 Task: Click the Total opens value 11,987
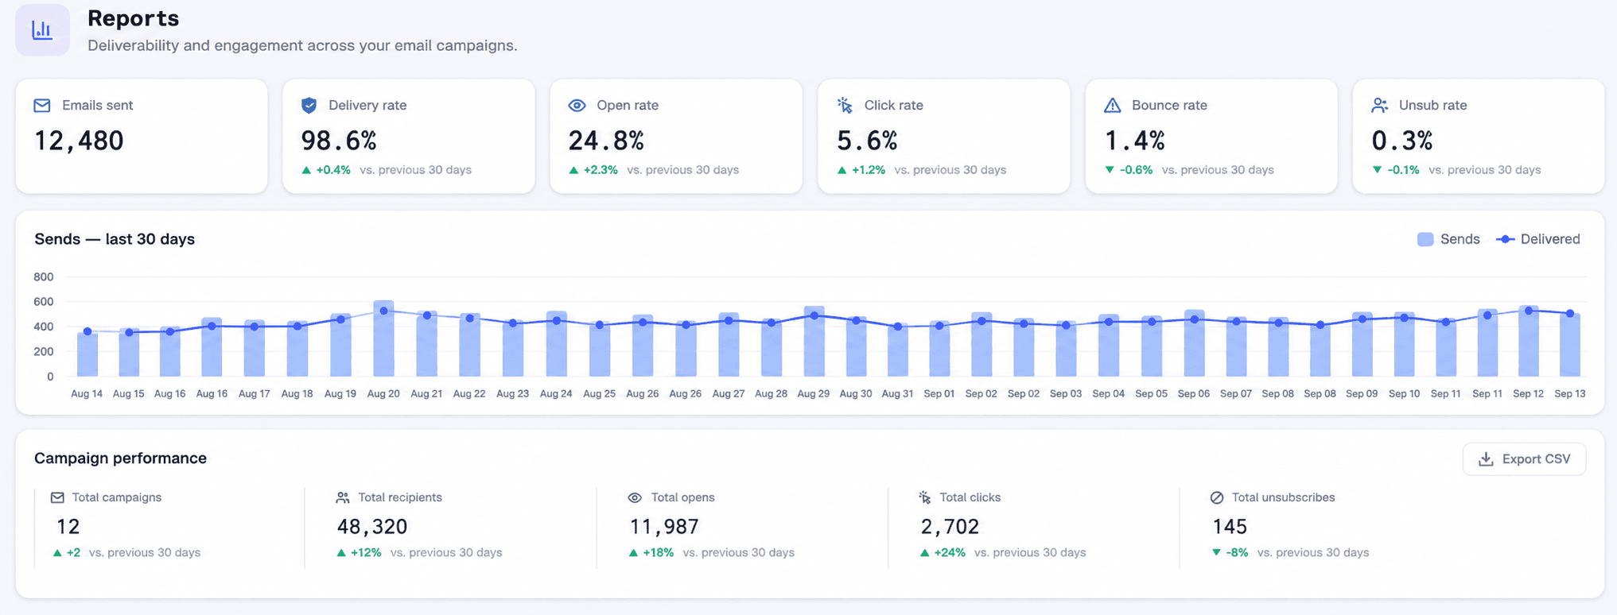point(664,527)
